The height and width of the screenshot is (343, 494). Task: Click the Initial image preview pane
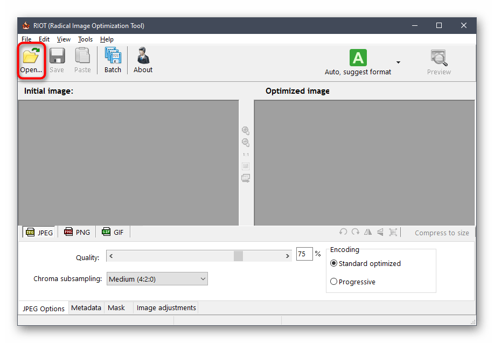pos(129,163)
